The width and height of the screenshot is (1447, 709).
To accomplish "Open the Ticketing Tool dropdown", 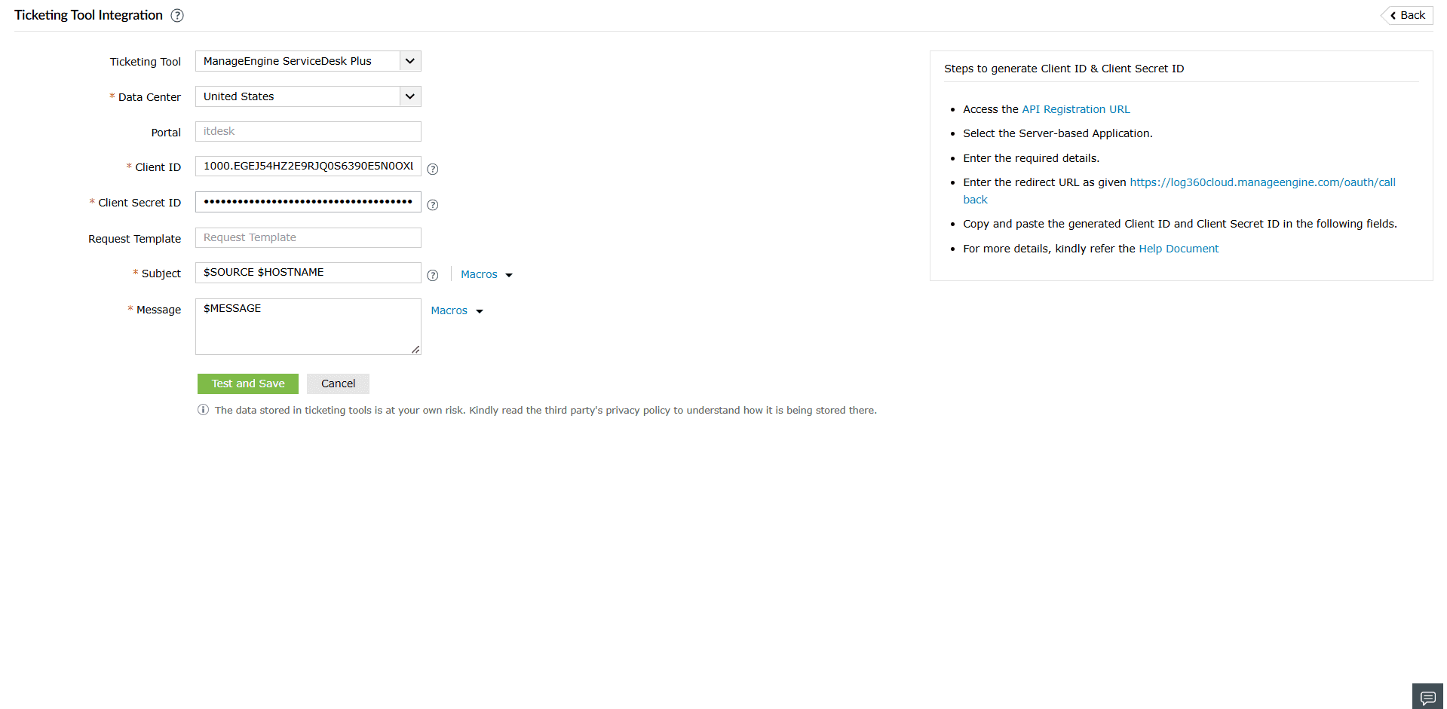I will coord(308,61).
